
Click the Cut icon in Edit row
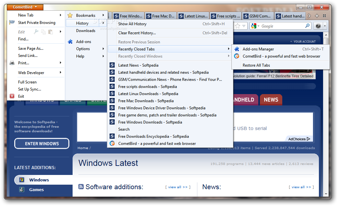pos(36,32)
